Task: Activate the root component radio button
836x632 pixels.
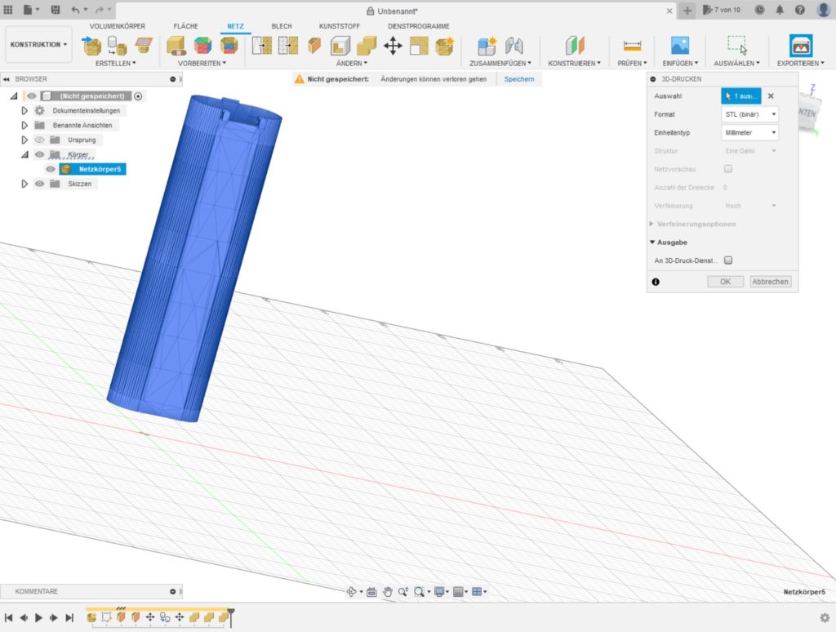Action: (138, 96)
